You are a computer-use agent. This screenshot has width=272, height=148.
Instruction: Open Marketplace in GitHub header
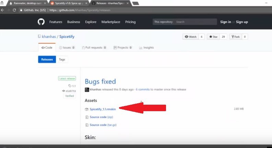111,22
